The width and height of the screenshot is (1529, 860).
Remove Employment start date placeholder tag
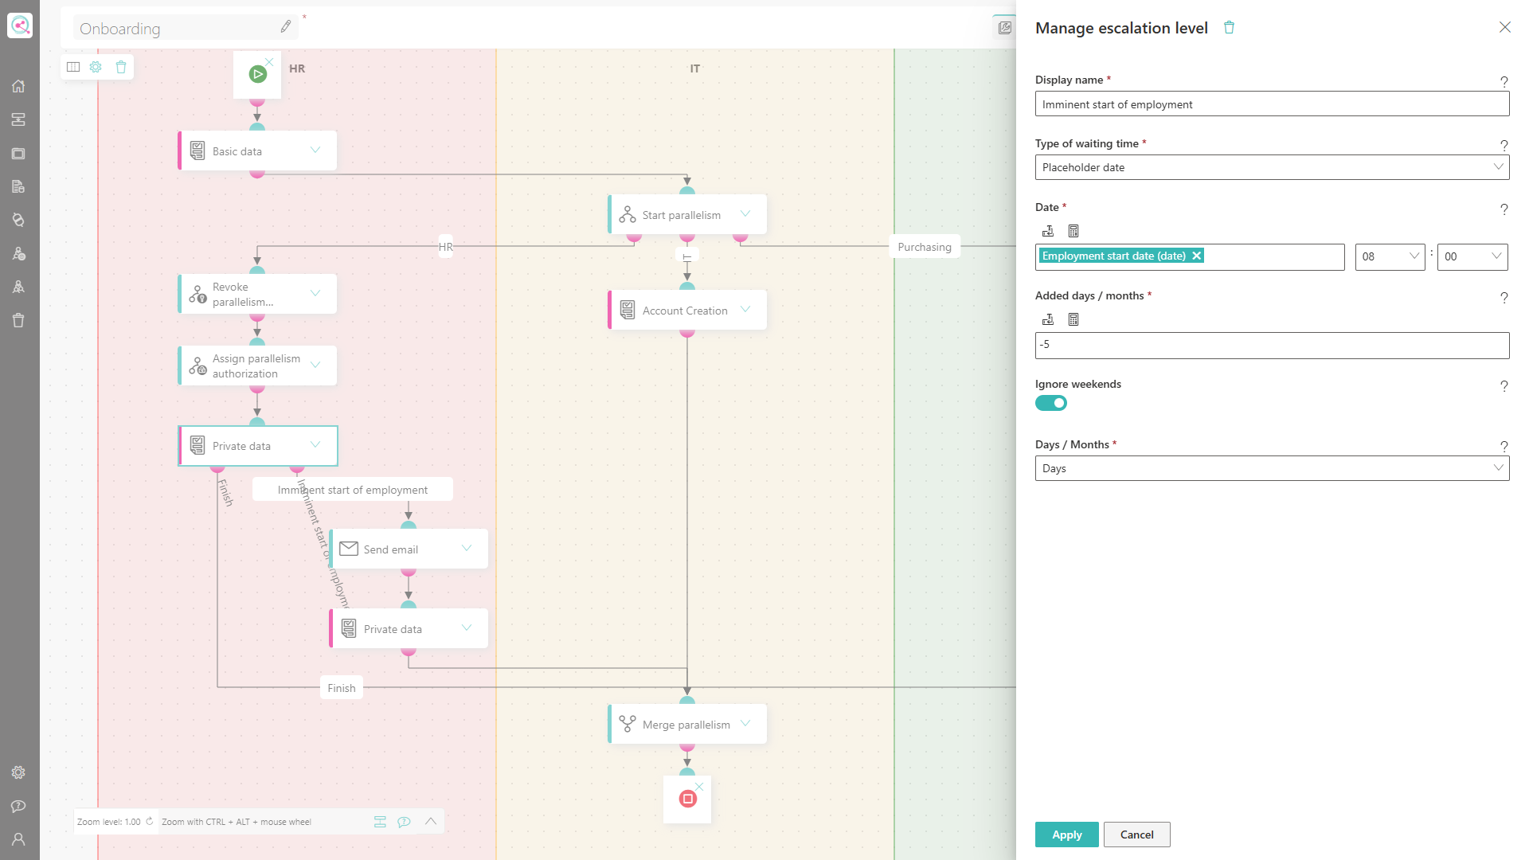(1196, 256)
